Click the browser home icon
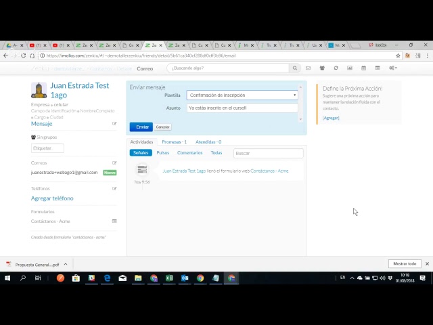Viewport: 433px width, 325px height. coord(32,56)
